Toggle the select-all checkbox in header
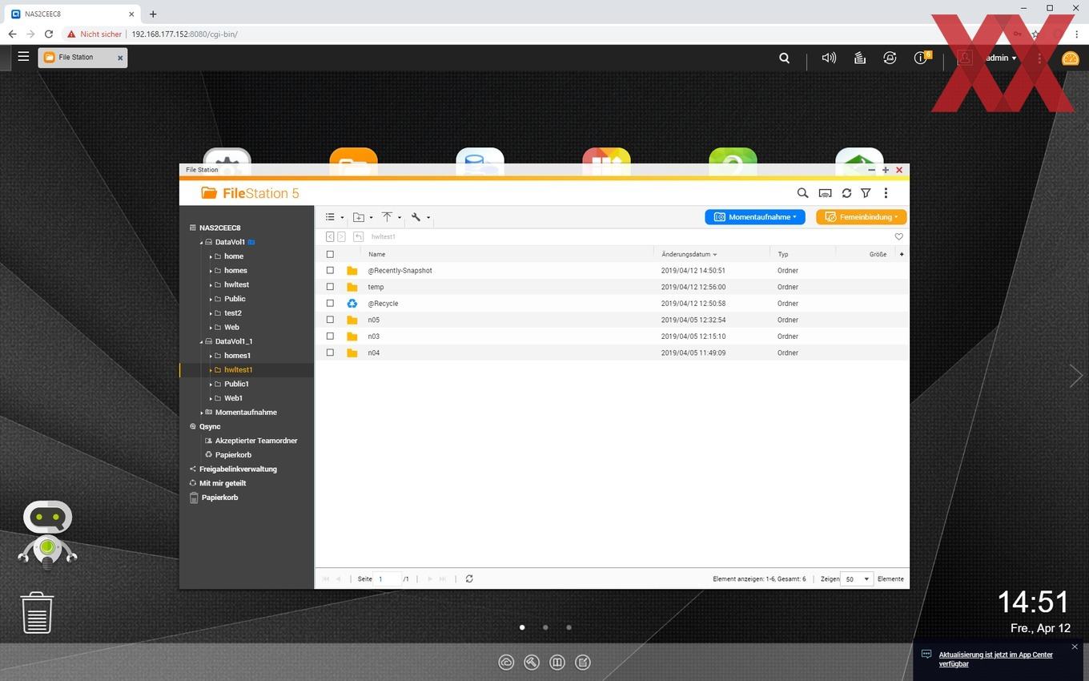This screenshot has width=1089, height=681. coord(330,254)
